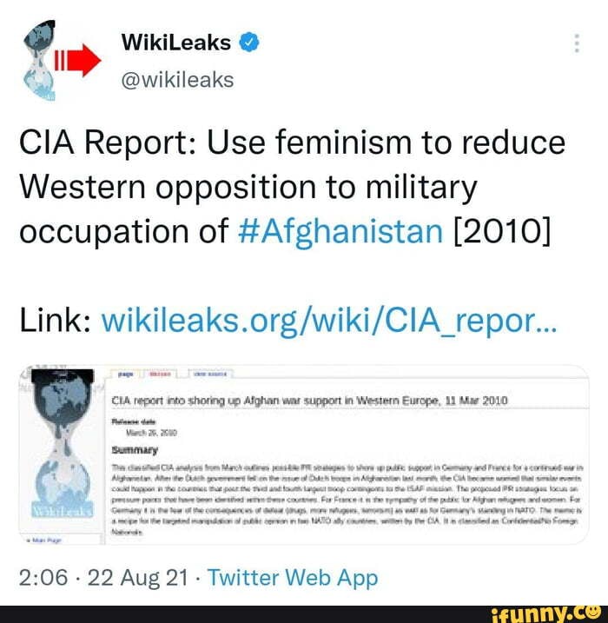Select the page tab in preview
This screenshot has width=608, height=623.
(126, 374)
